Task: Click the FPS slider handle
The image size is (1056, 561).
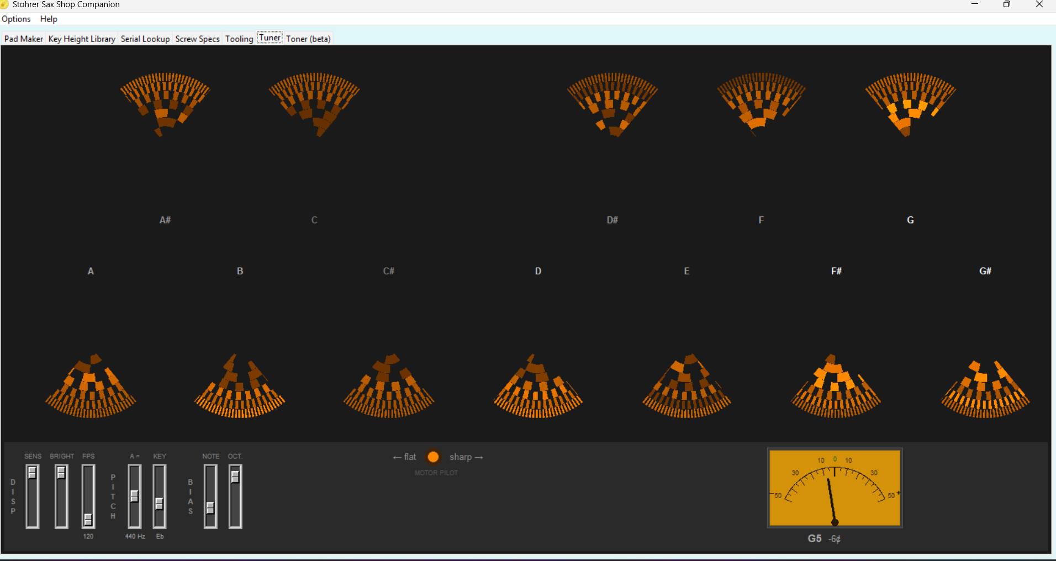Action: (88, 520)
